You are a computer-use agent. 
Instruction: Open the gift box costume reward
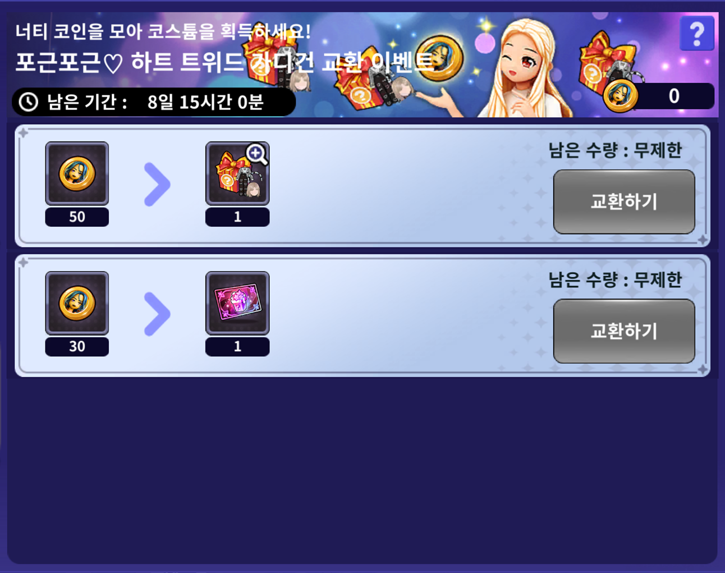[x=237, y=173]
